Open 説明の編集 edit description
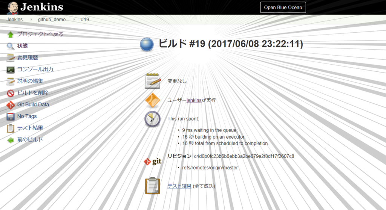386x210 pixels. (x=30, y=81)
